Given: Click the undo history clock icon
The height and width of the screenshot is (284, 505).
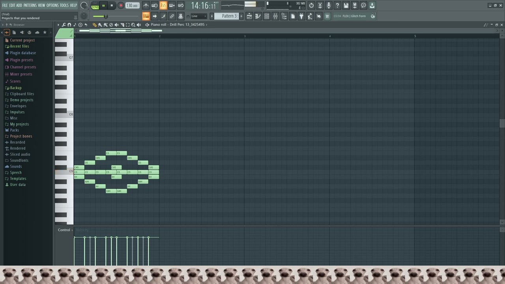Looking at the screenshot, I should tap(311, 6).
